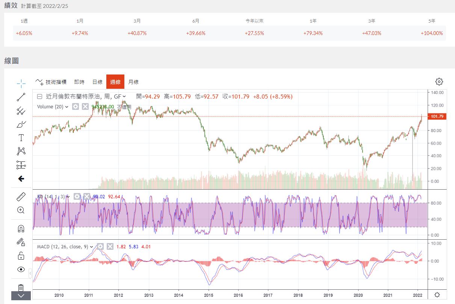Select the trend line drawing tool

(21, 97)
